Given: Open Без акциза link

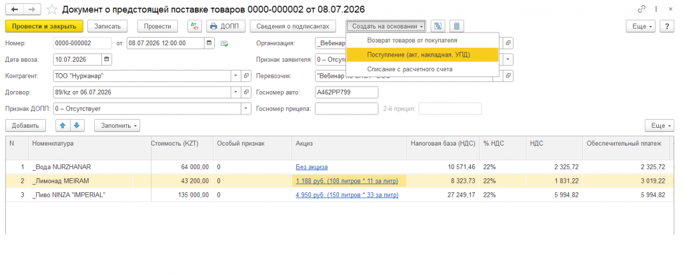Looking at the screenshot, I should click(x=311, y=167).
